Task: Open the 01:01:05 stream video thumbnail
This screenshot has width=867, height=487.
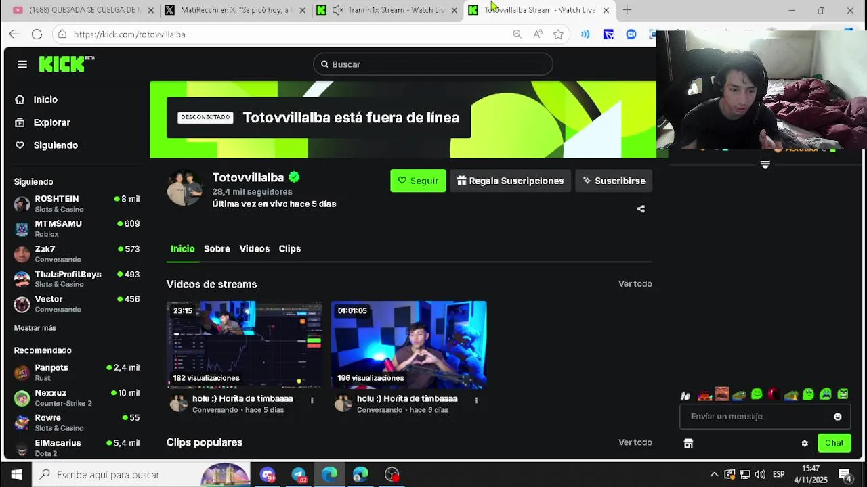Action: (408, 345)
